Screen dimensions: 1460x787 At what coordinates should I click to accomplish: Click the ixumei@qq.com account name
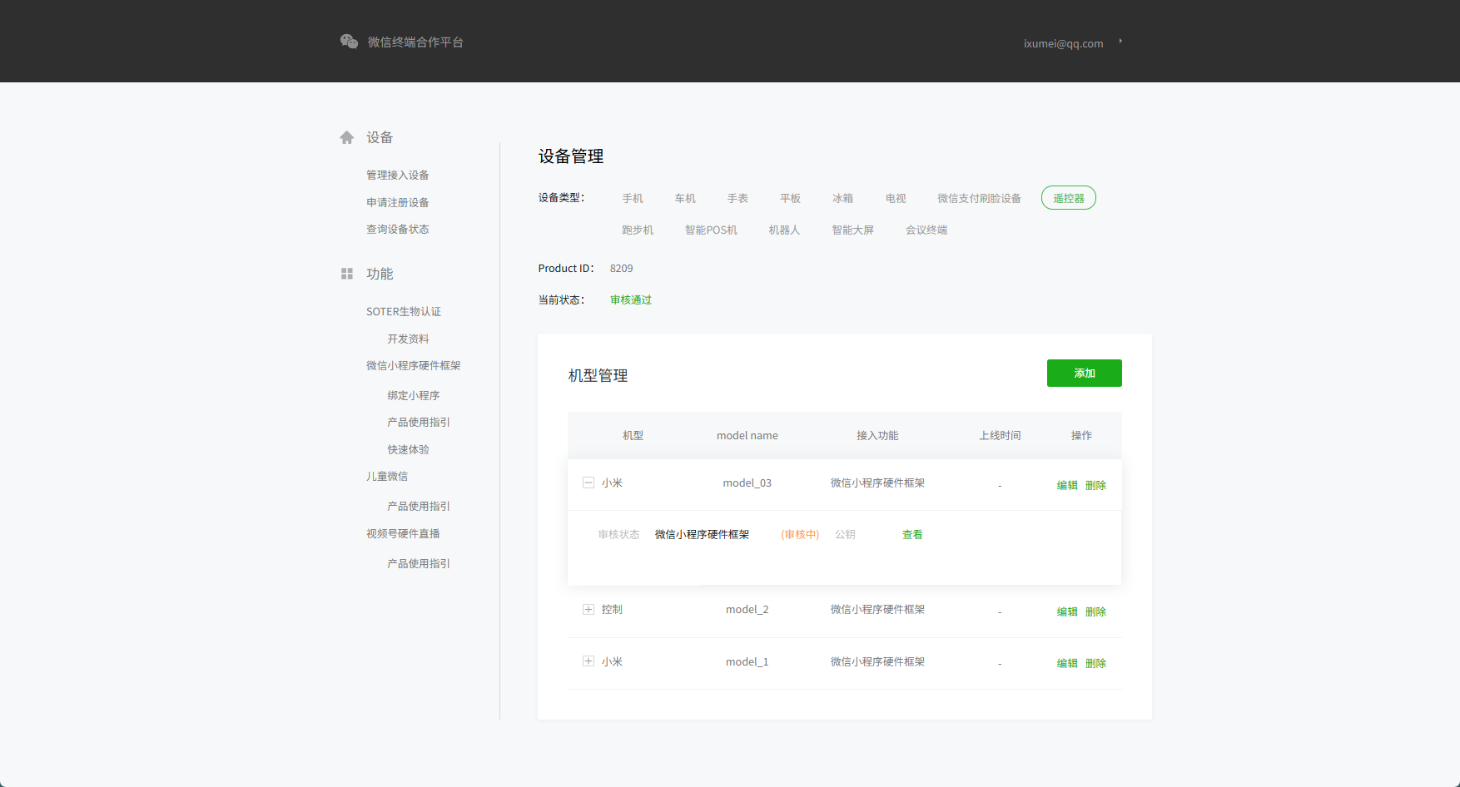coord(1063,43)
